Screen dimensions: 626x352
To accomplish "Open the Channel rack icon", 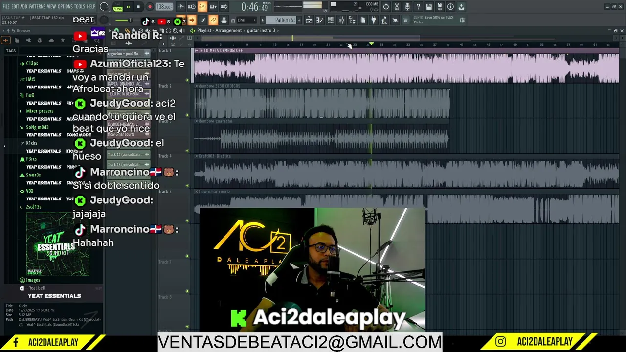I will pyautogui.click(x=331, y=20).
